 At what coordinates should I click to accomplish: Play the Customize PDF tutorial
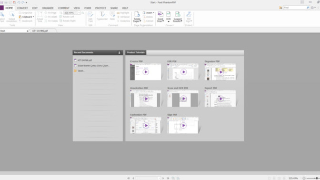point(146,126)
